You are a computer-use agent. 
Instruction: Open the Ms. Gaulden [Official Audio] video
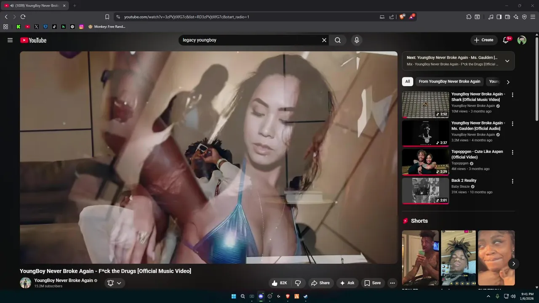478,126
